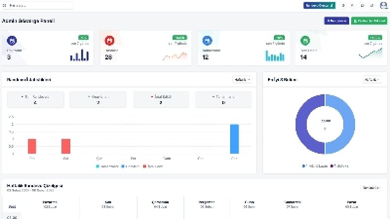Click the dark blue round icon on the card showing 3
This screenshot has width=390, height=219.
[12, 40]
